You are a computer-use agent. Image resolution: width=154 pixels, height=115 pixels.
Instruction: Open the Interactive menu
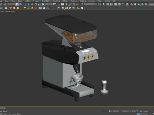pos(92,1)
